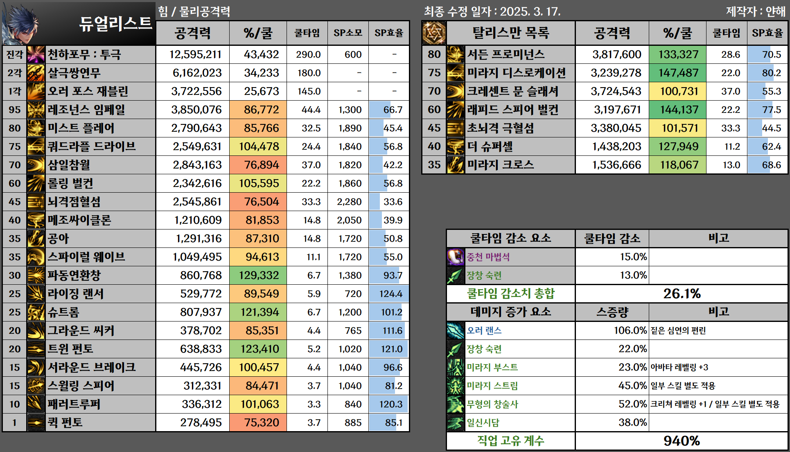Click the 직업 고유 계수 value 940%
790x452 pixels.
tap(682, 441)
